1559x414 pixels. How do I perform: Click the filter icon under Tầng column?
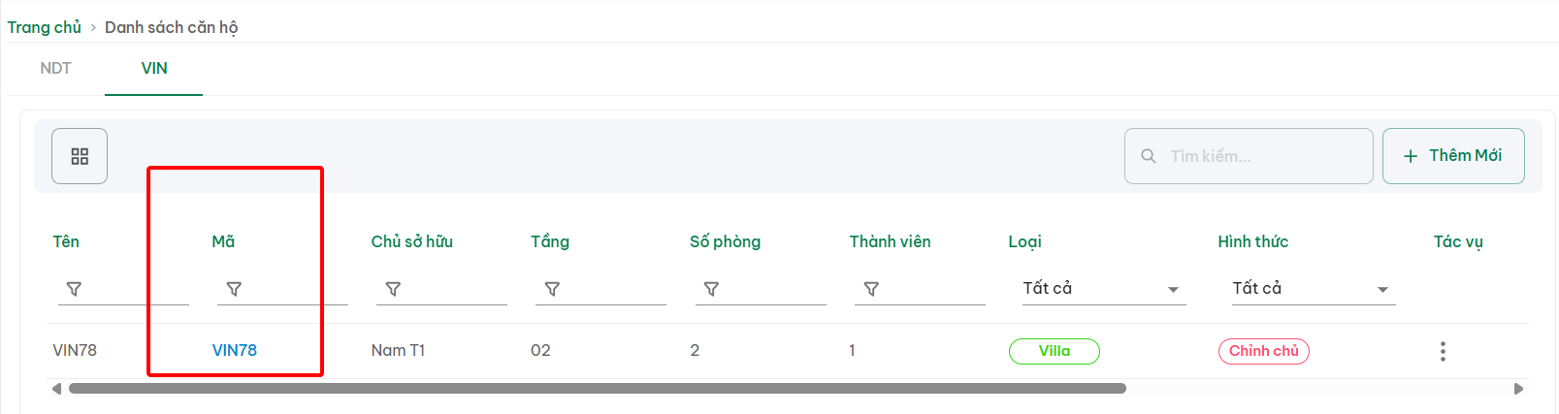point(552,289)
